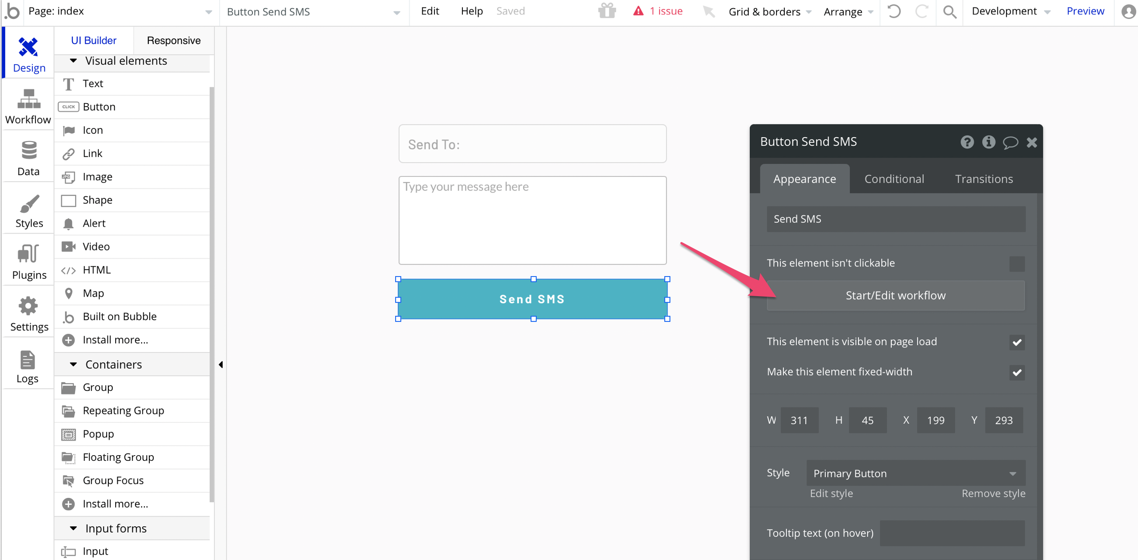Select the Group Focus container
The width and height of the screenshot is (1138, 560).
(x=131, y=481)
